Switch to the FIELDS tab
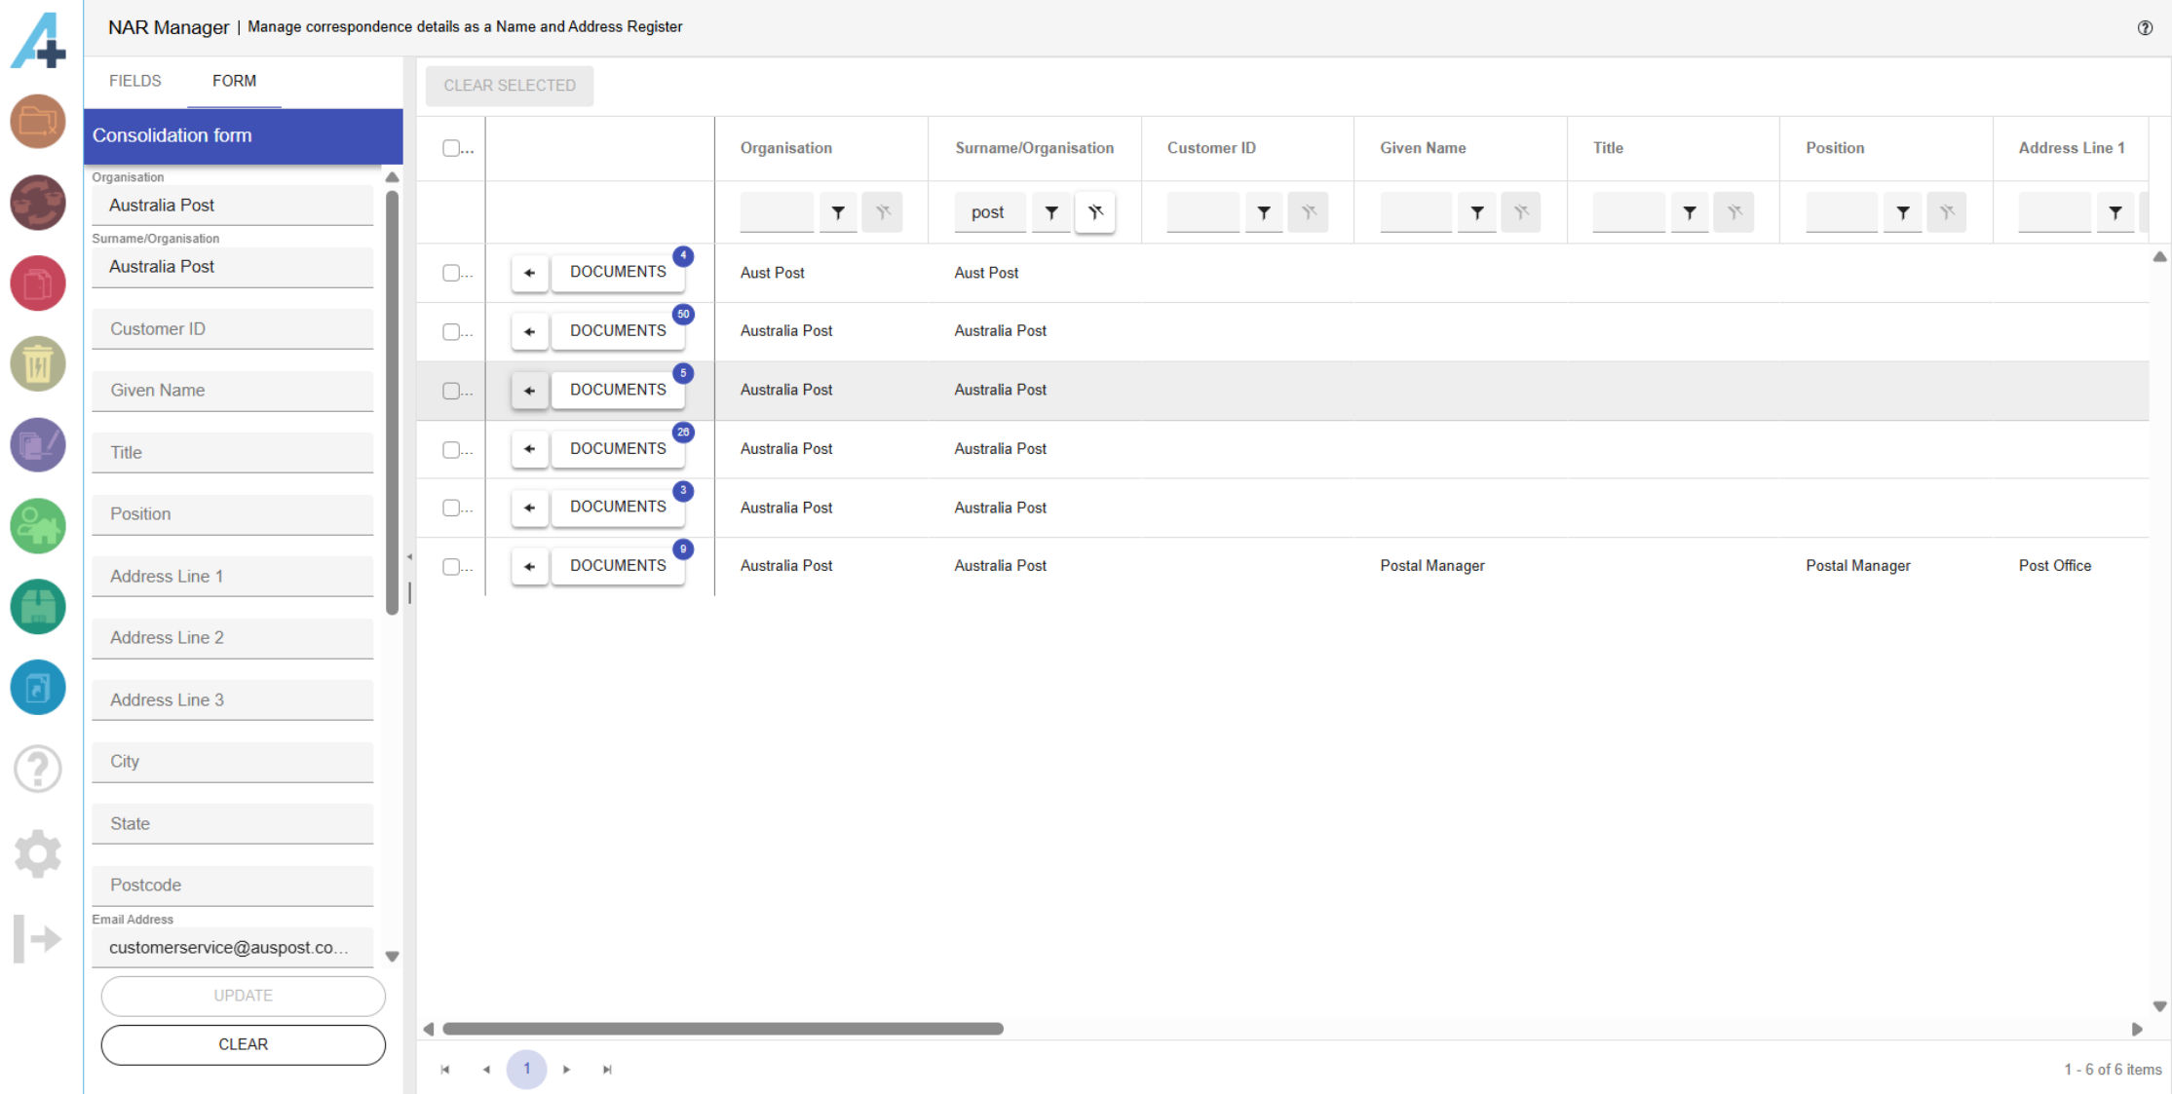 [135, 81]
